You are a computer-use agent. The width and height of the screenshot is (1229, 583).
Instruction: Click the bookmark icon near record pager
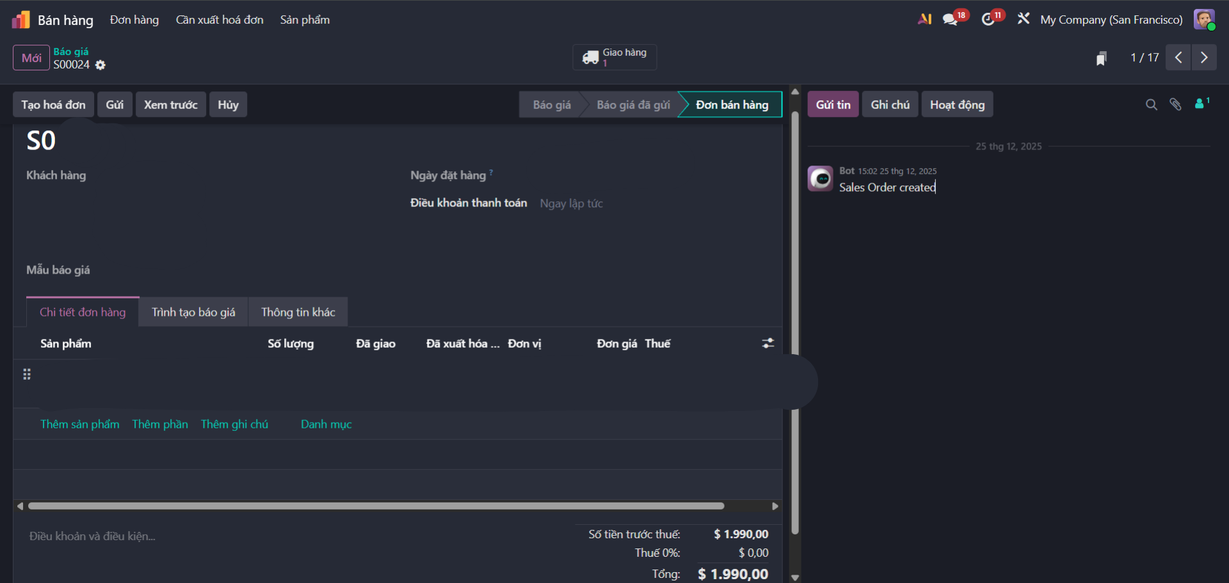pyautogui.click(x=1101, y=59)
